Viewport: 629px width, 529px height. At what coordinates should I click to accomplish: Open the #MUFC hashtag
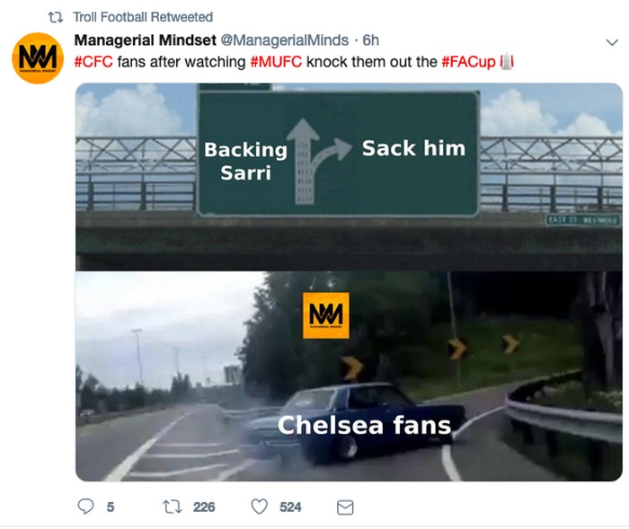coord(276,62)
